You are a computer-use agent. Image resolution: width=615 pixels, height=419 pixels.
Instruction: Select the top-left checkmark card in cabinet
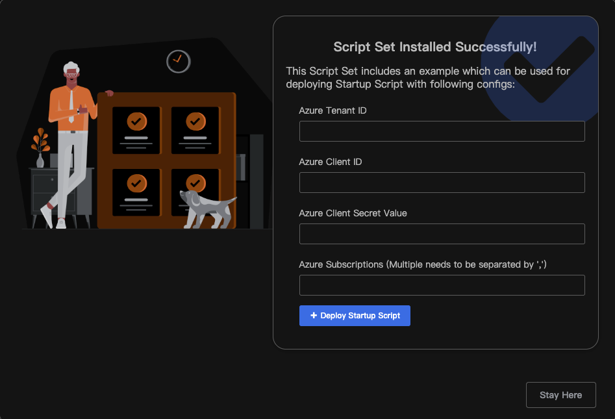pos(136,131)
